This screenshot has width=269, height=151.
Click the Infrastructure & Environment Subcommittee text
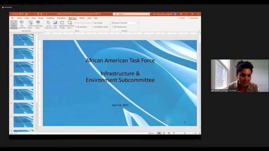(x=120, y=77)
